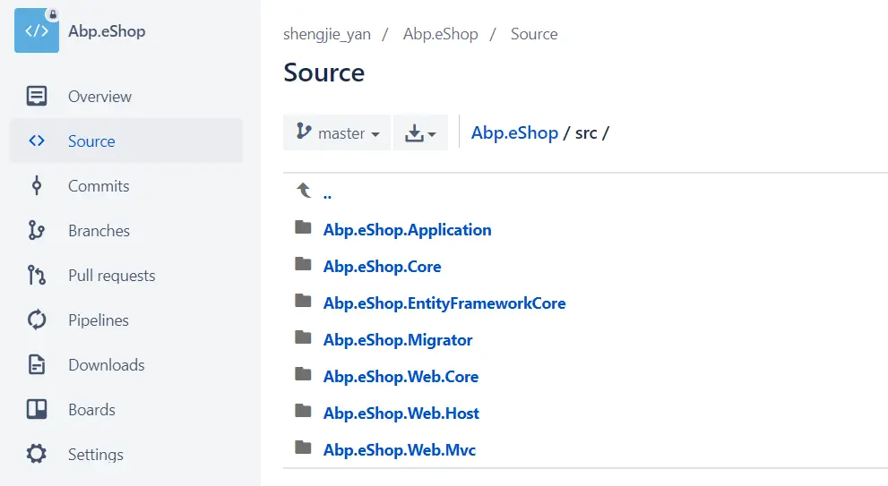Open the Settings menu item
Viewport: 888px width, 486px height.
click(96, 455)
